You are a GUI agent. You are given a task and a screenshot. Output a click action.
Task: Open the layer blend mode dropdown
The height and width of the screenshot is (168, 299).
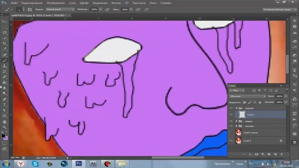(x=248, y=97)
